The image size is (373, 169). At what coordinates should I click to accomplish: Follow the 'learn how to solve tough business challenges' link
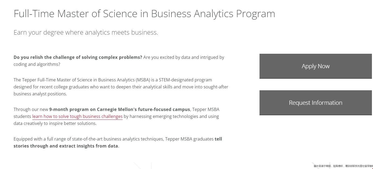click(77, 116)
